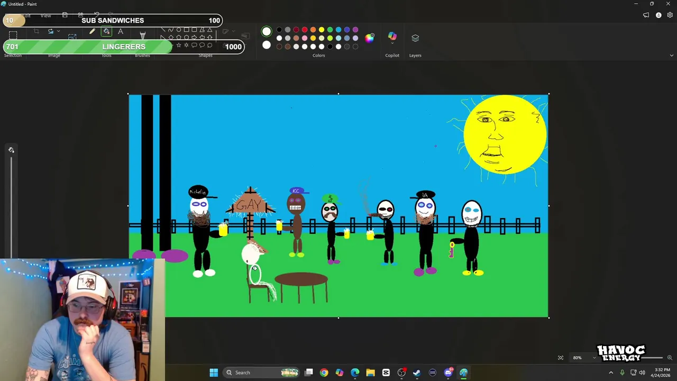The height and width of the screenshot is (381, 677).
Task: Open the Edit colors wheel
Action: coord(370,38)
